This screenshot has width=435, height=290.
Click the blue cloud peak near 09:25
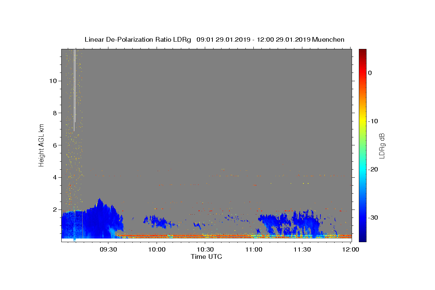coord(99,202)
